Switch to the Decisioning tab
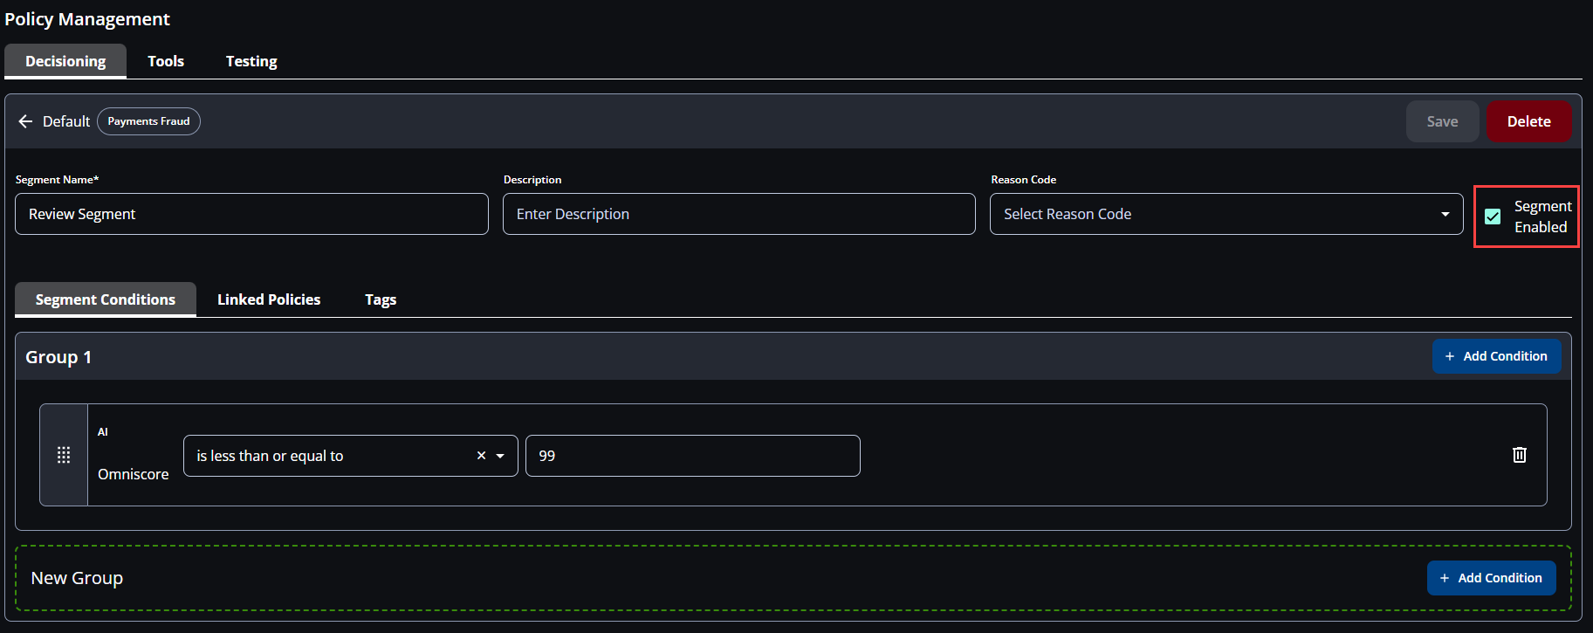Viewport: 1593px width, 633px height. [65, 61]
